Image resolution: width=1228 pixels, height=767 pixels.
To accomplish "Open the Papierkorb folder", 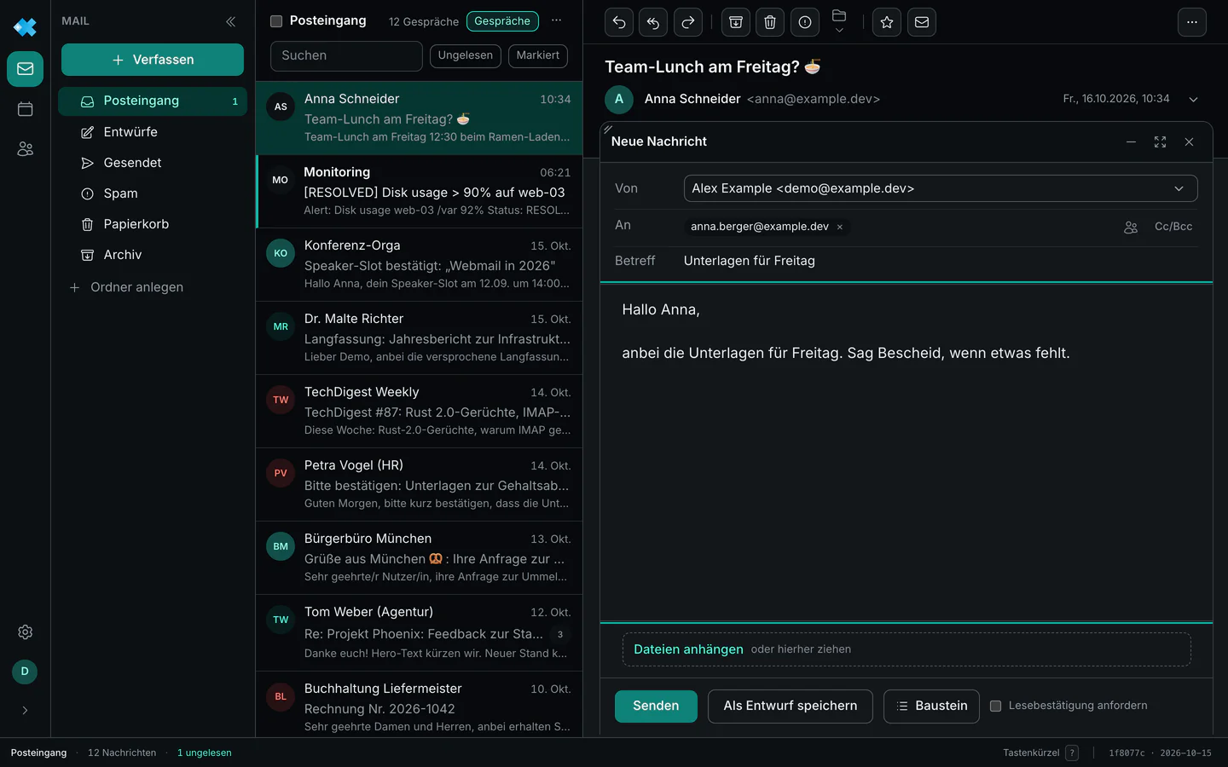I will click(x=153, y=224).
